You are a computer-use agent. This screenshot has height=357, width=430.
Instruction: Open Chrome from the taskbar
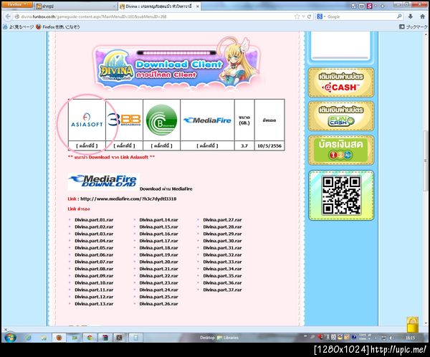point(90,338)
